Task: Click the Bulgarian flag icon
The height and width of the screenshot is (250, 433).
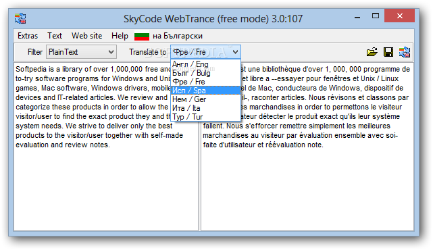Action: pos(142,36)
